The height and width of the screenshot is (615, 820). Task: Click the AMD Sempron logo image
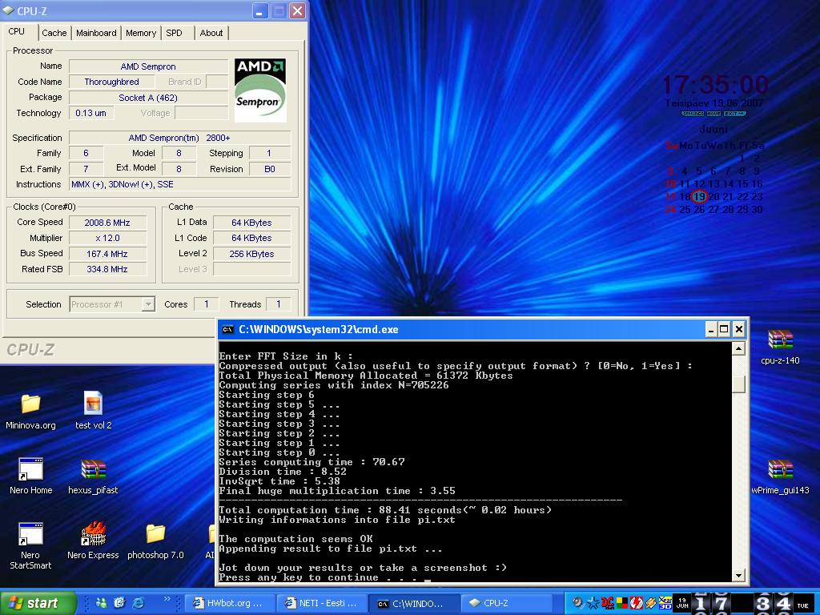[x=260, y=90]
